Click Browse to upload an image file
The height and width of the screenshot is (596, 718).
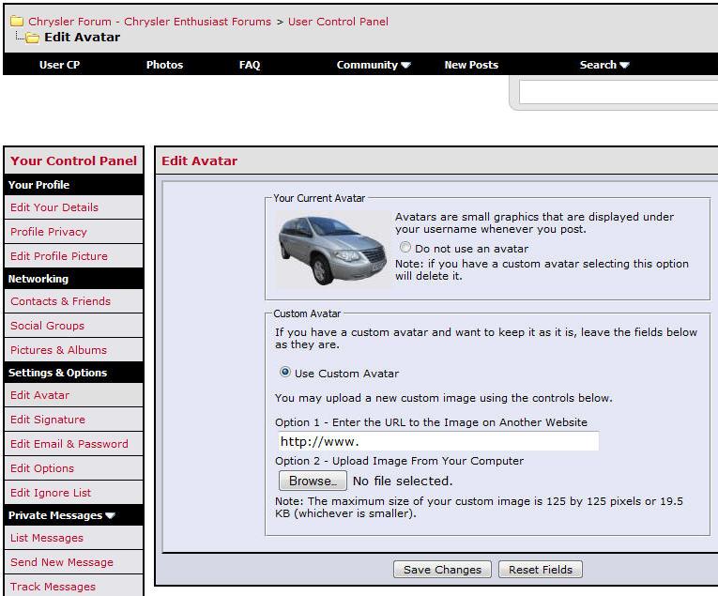(312, 481)
